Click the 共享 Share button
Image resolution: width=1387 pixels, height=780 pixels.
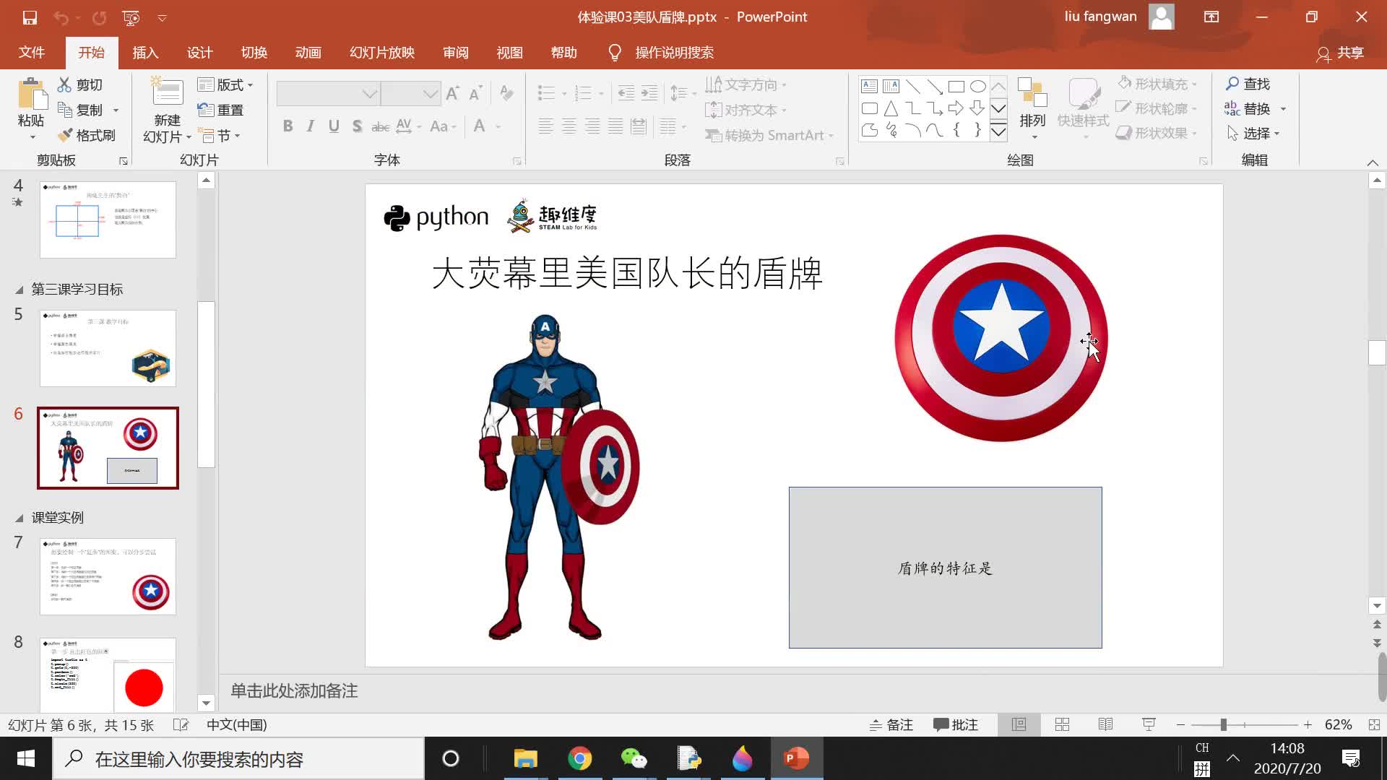point(1341,53)
